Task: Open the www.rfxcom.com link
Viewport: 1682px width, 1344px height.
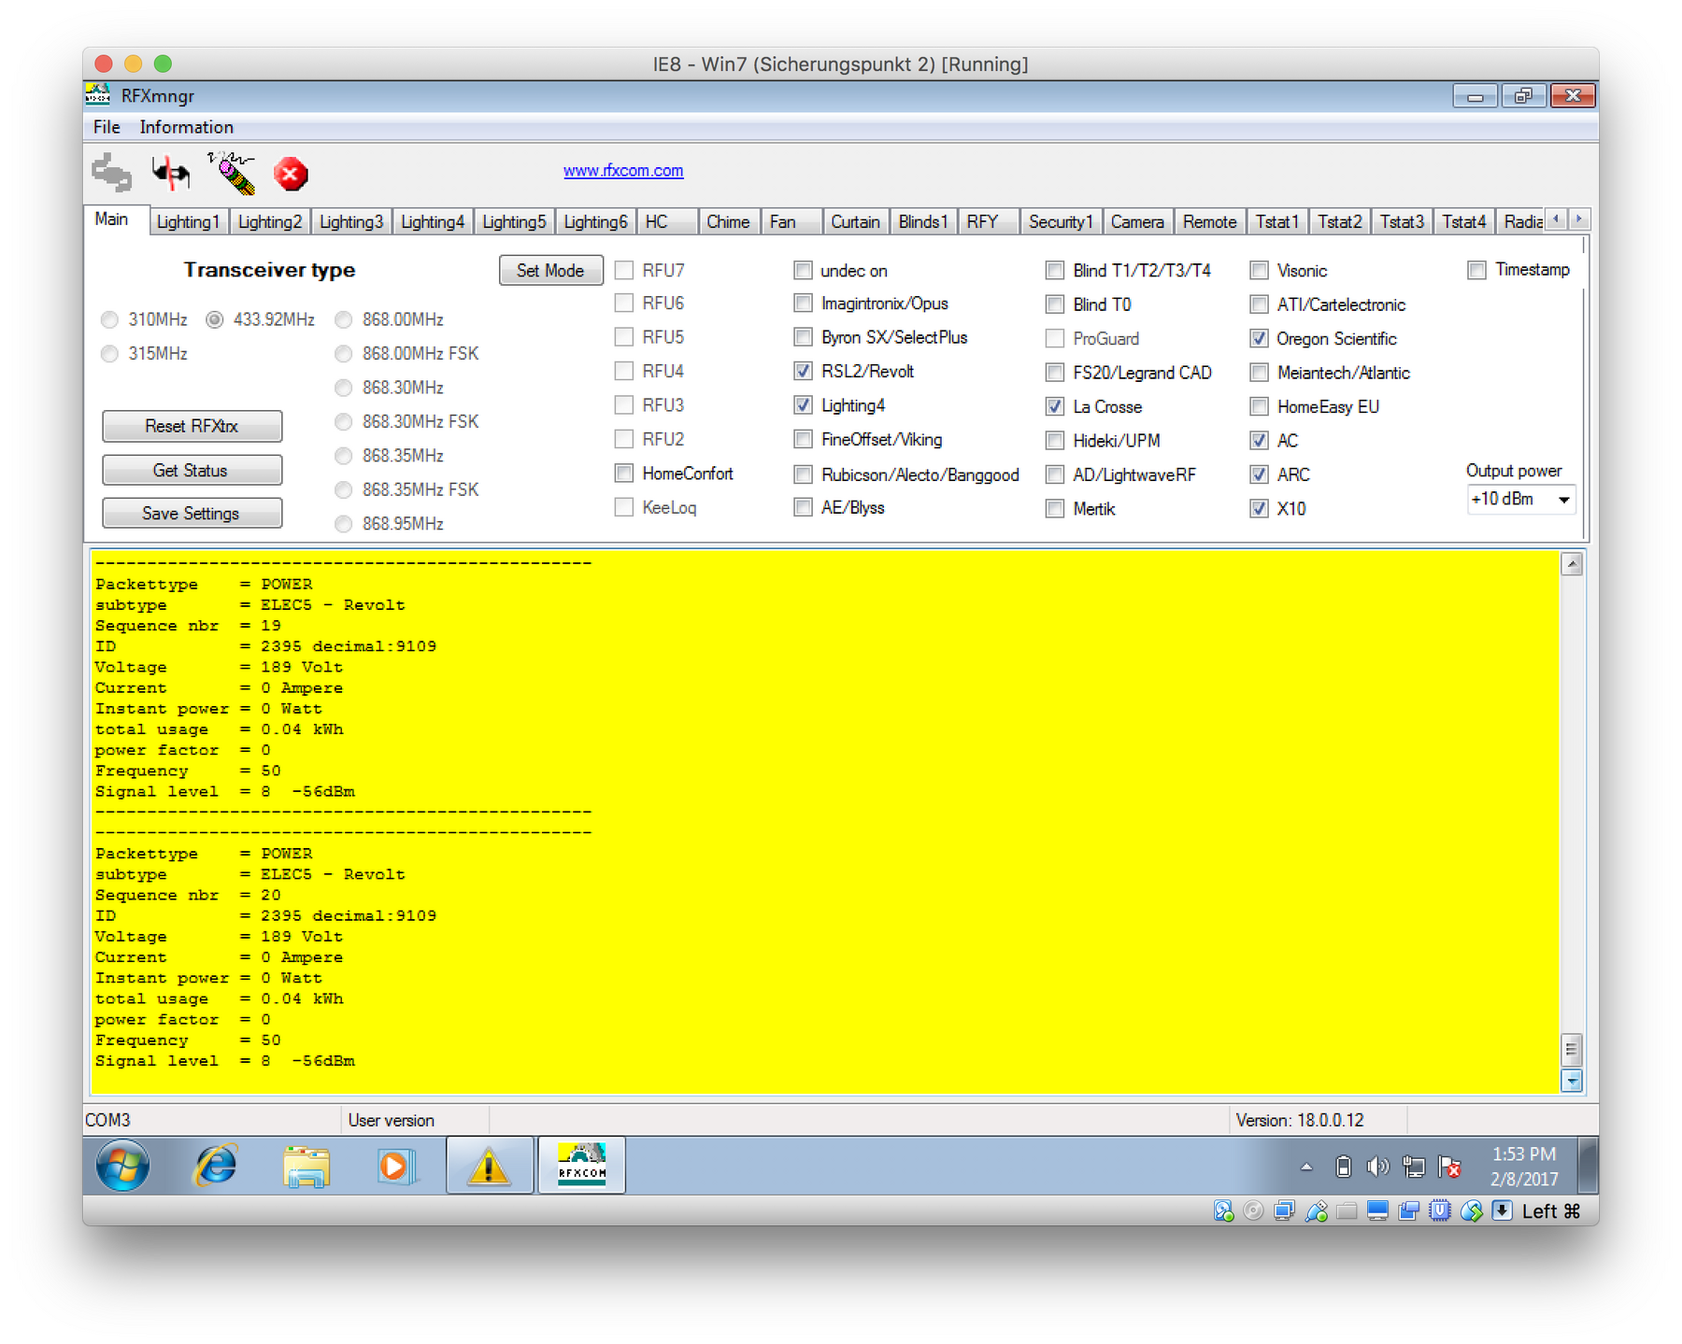Action: click(622, 170)
